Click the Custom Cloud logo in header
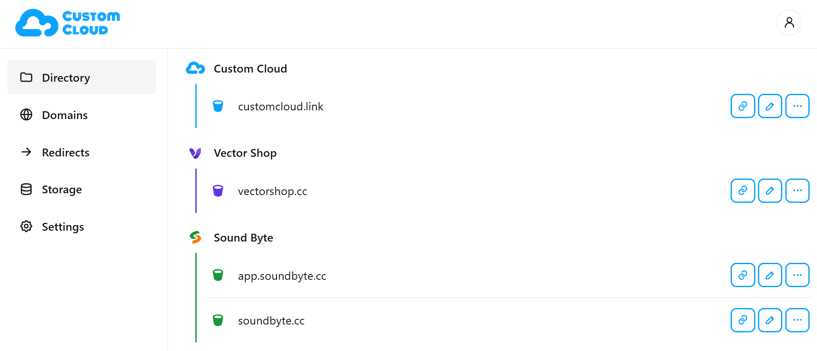 (x=68, y=23)
